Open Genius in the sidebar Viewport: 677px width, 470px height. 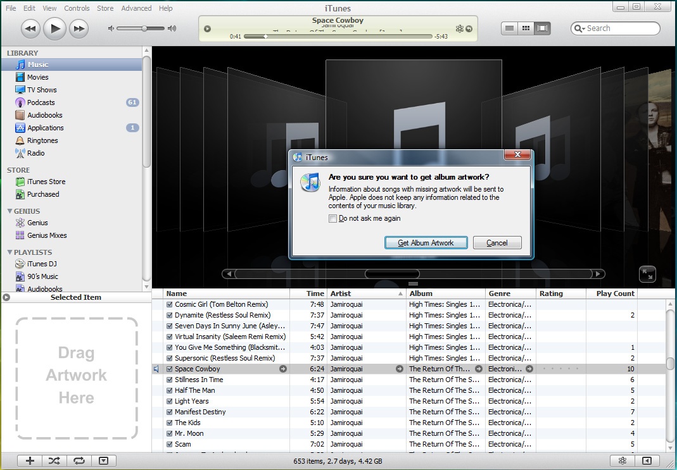[x=72, y=223]
